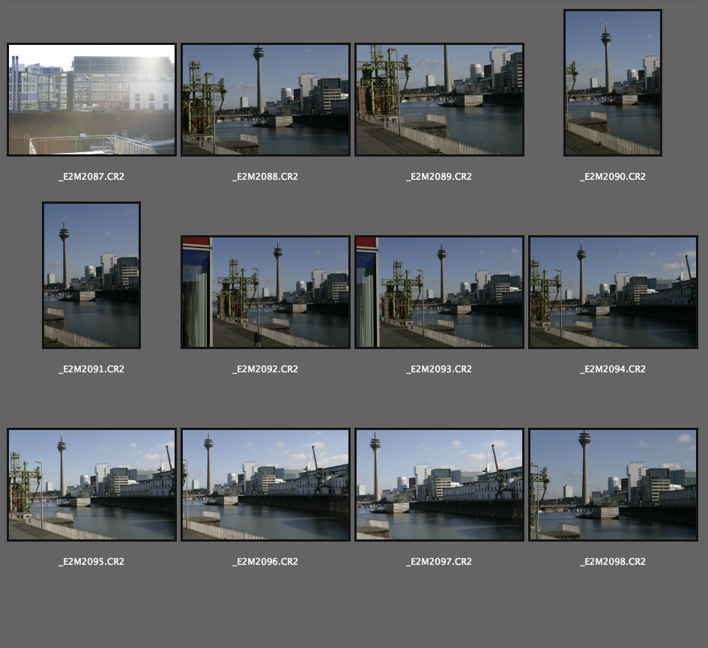Choose the _E2M2092.CR2 image thumbnail
Viewport: 708px width, 648px height.
265,292
